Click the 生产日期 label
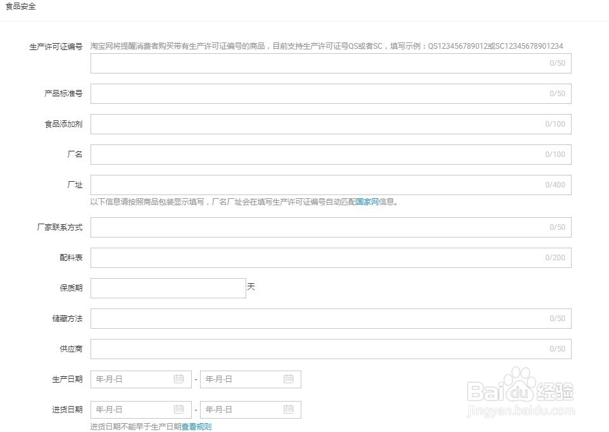 [67, 379]
